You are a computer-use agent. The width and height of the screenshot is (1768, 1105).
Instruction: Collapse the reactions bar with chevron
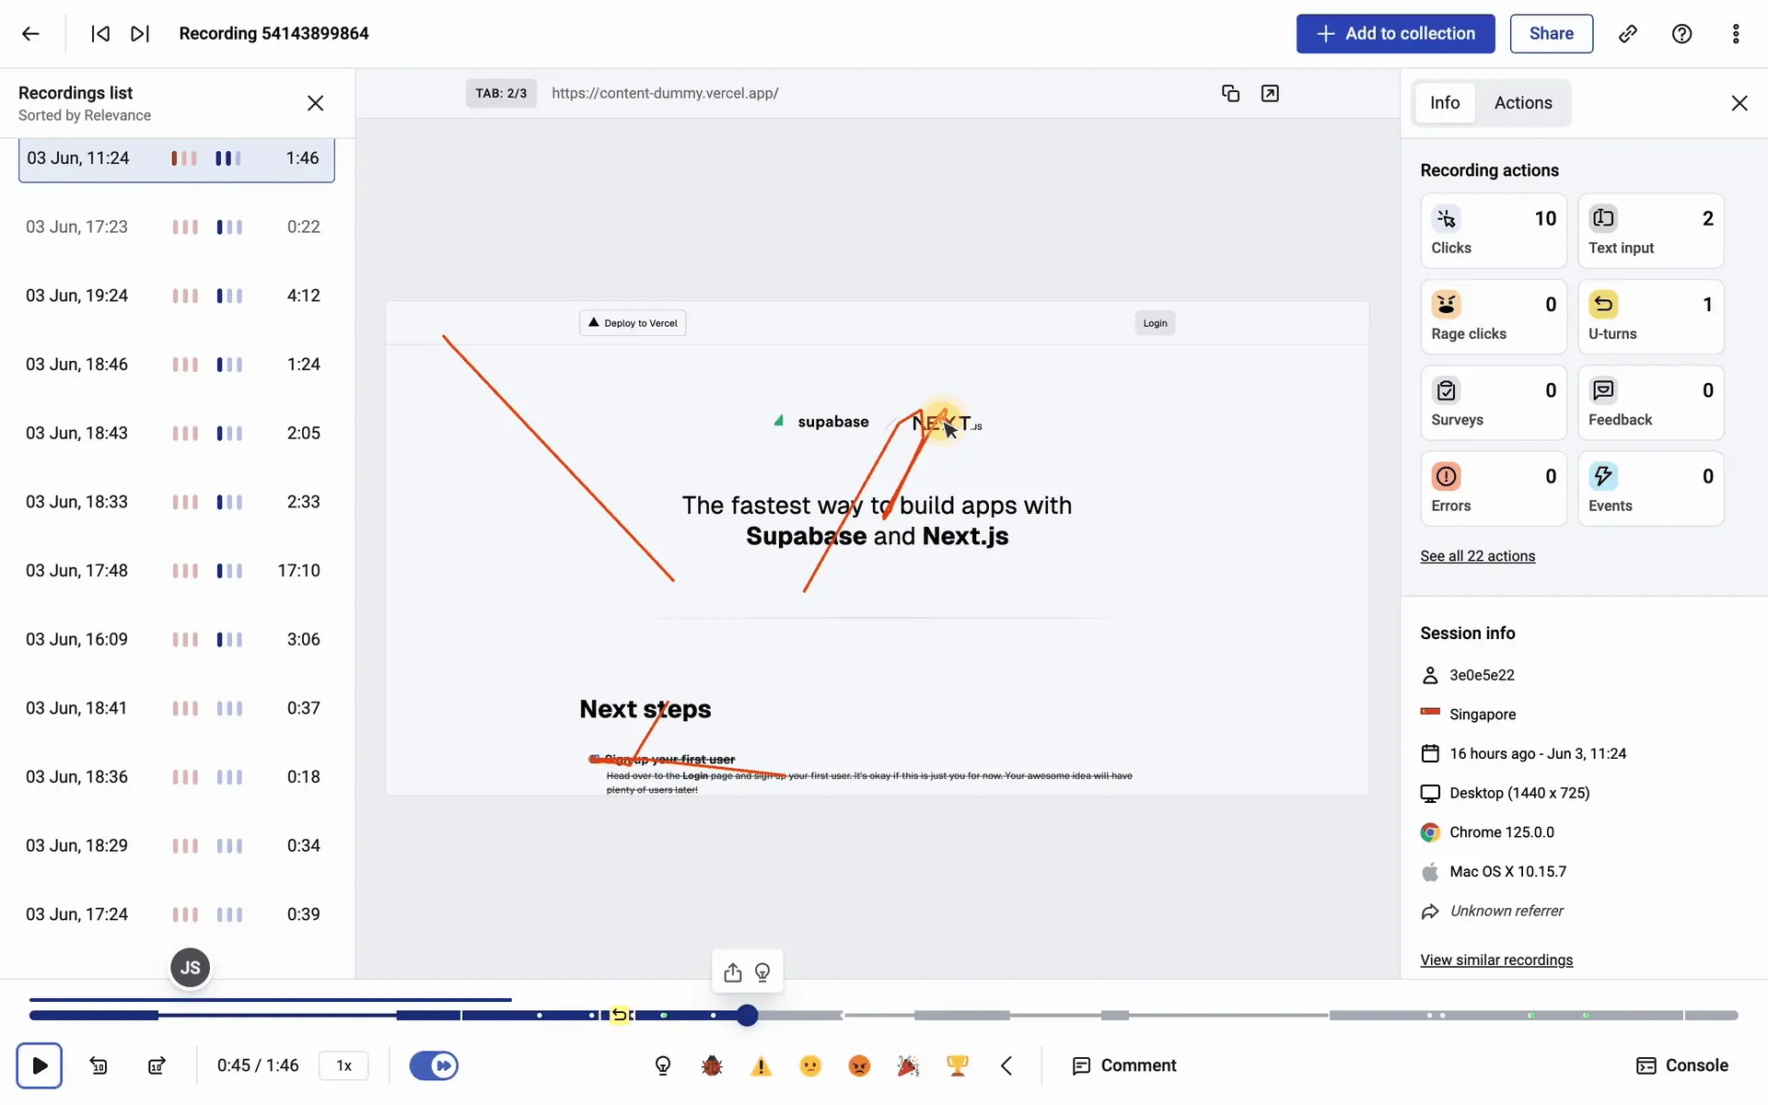(1006, 1065)
